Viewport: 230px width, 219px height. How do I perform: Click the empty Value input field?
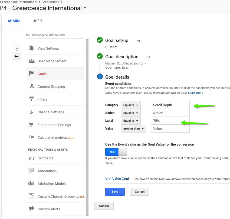click(x=170, y=128)
